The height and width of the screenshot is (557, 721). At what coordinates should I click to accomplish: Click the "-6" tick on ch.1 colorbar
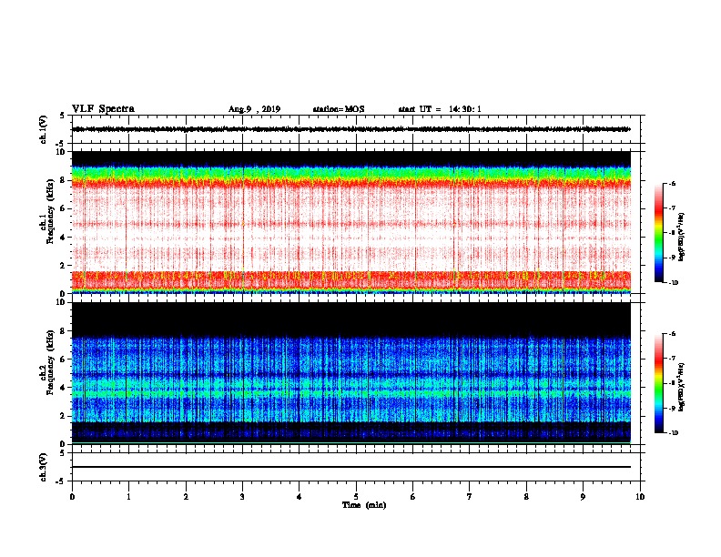[x=672, y=184]
